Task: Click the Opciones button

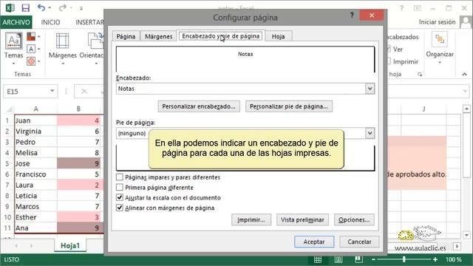Action: 354,220
